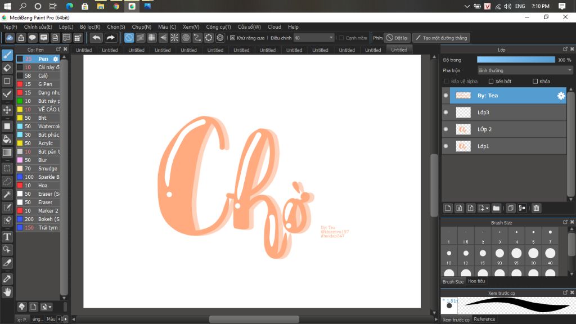The width and height of the screenshot is (576, 324).
Task: Enable radial snap
Action: [x=174, y=38]
